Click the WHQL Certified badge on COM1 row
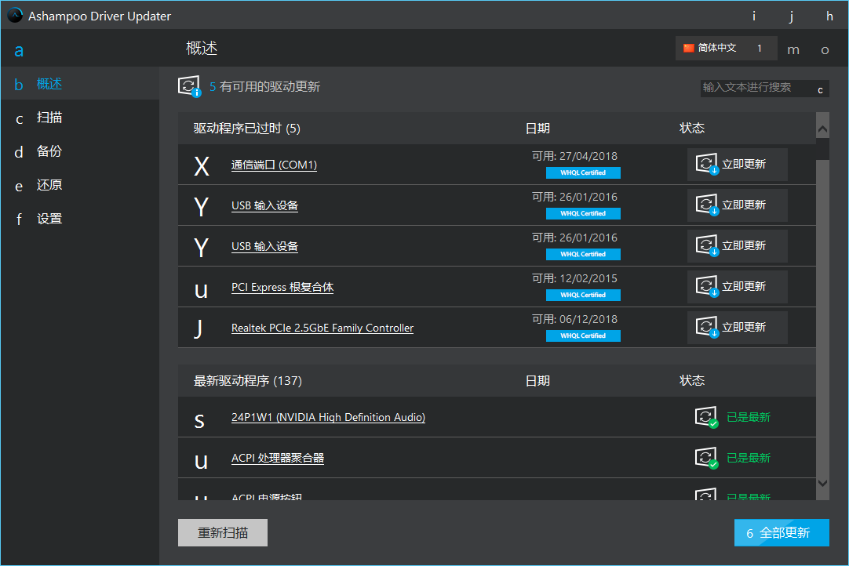 click(583, 172)
